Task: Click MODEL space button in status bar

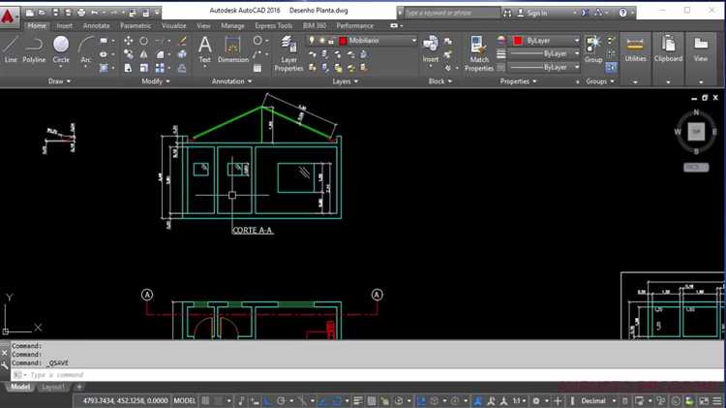Action: 184,401
